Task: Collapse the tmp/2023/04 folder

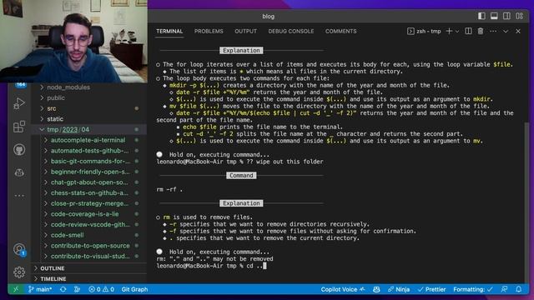Action: [89, 129]
